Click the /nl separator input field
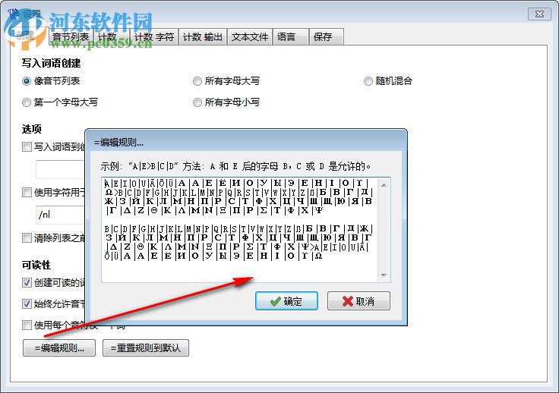This screenshot has width=559, height=393. 61,215
